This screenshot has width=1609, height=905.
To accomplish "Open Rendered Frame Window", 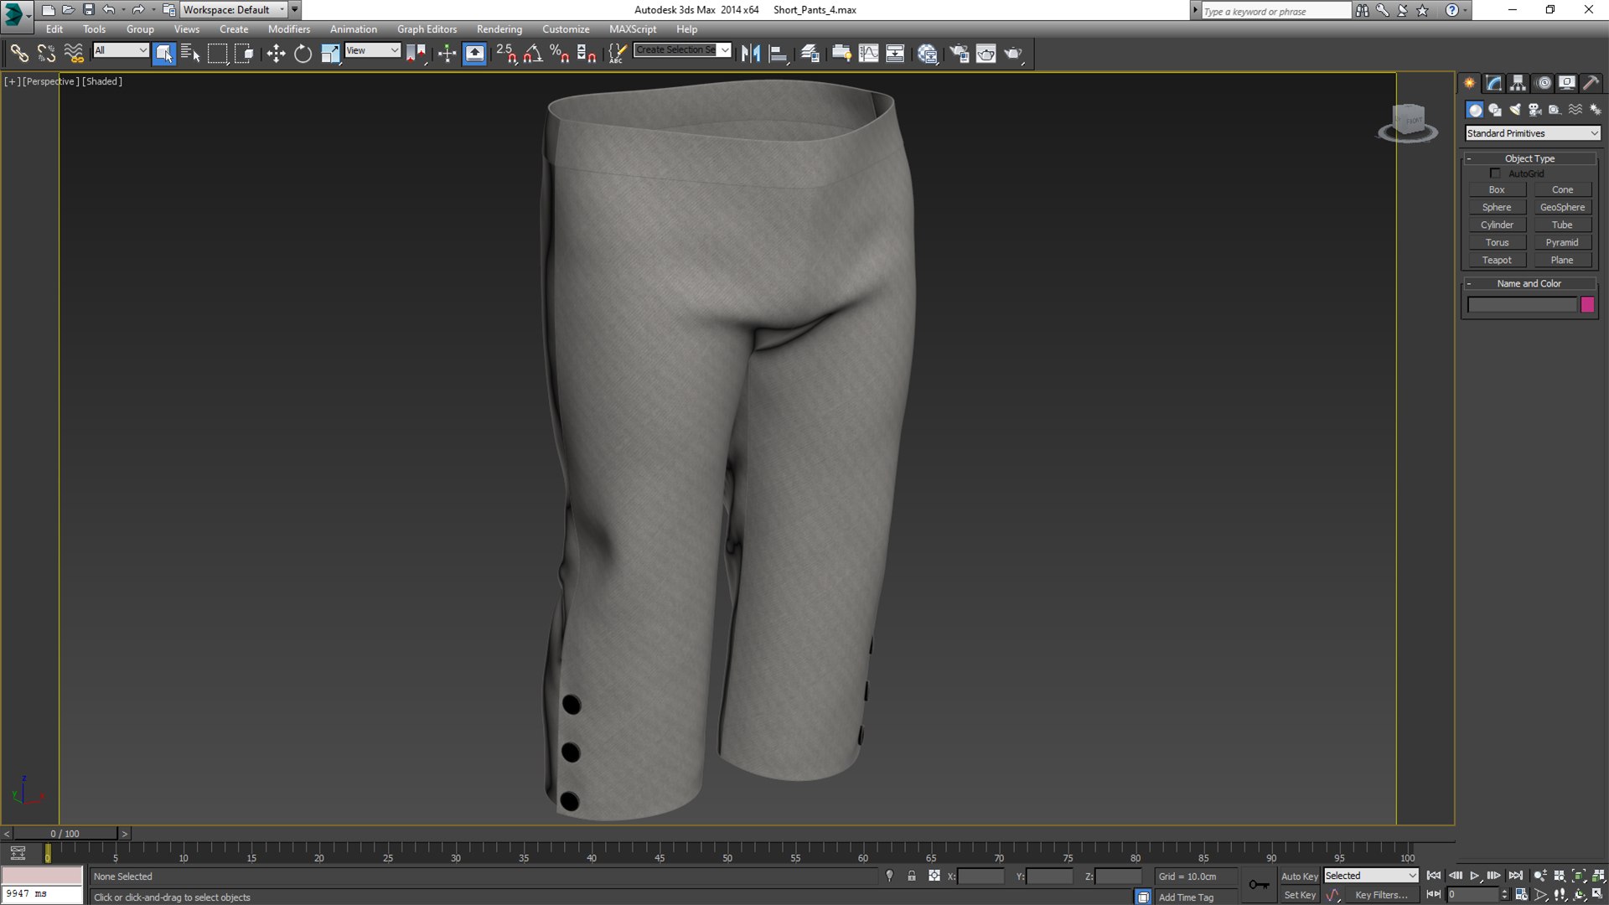I will 986,54.
